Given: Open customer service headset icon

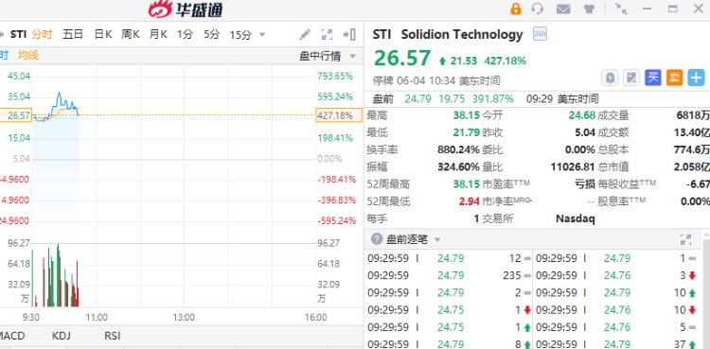Looking at the screenshot, I should click(x=538, y=9).
